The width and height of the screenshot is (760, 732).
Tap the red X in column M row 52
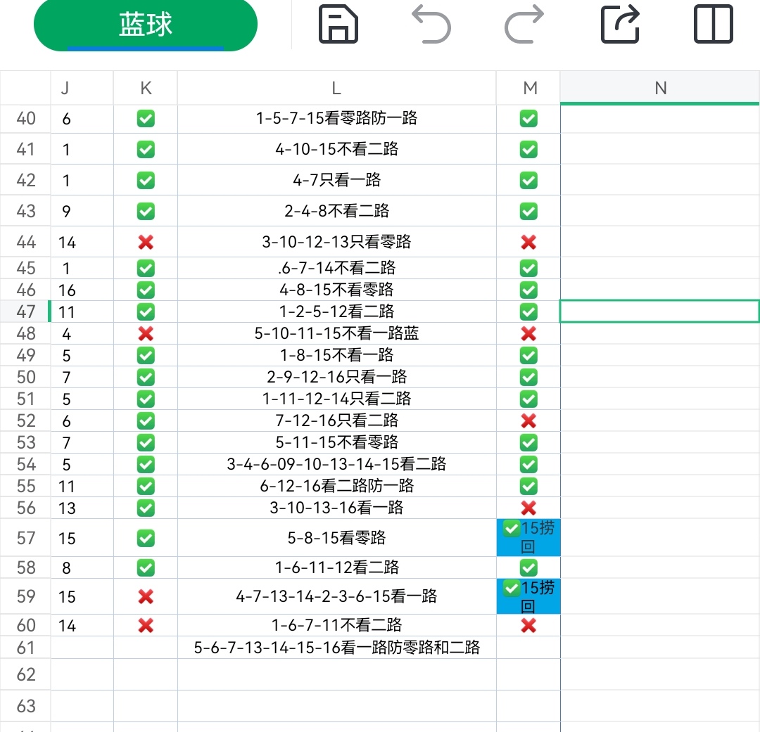528,420
